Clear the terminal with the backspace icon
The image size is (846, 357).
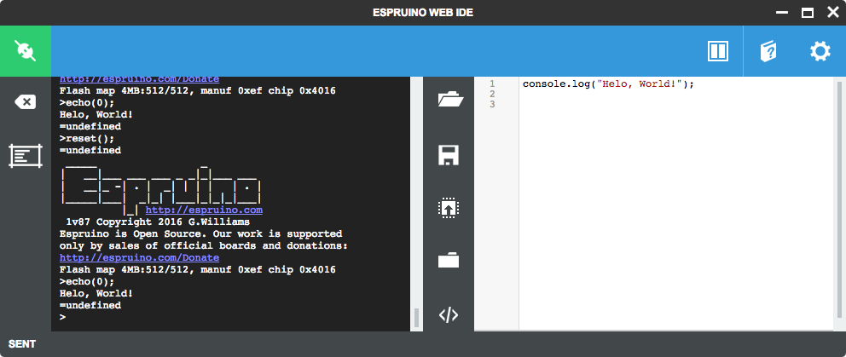click(x=25, y=102)
